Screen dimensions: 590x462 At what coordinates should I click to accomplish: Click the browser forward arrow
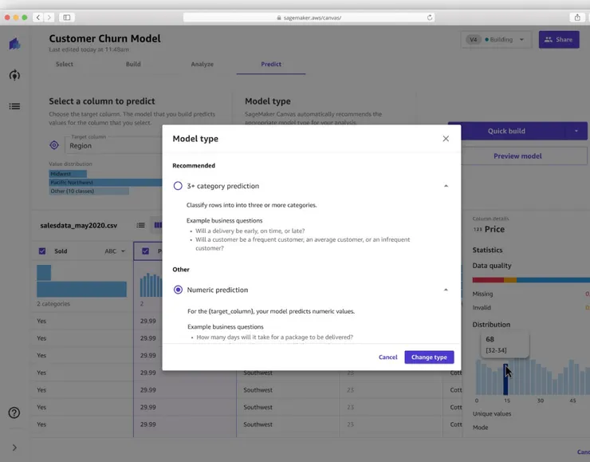[x=49, y=18]
